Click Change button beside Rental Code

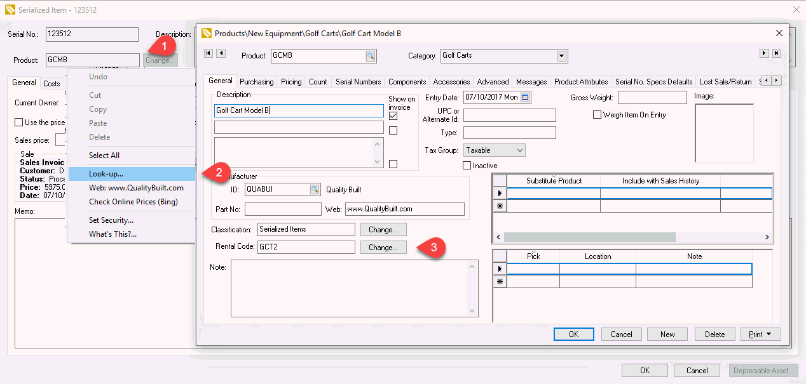pyautogui.click(x=383, y=248)
